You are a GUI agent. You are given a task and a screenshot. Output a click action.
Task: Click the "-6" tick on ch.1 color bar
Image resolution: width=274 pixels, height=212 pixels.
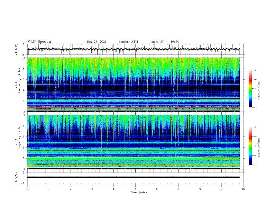255,98
